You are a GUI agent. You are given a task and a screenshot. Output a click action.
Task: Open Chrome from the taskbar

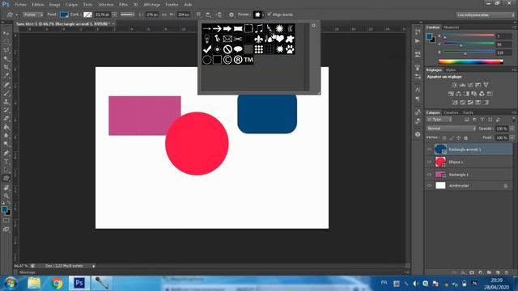(x=57, y=283)
